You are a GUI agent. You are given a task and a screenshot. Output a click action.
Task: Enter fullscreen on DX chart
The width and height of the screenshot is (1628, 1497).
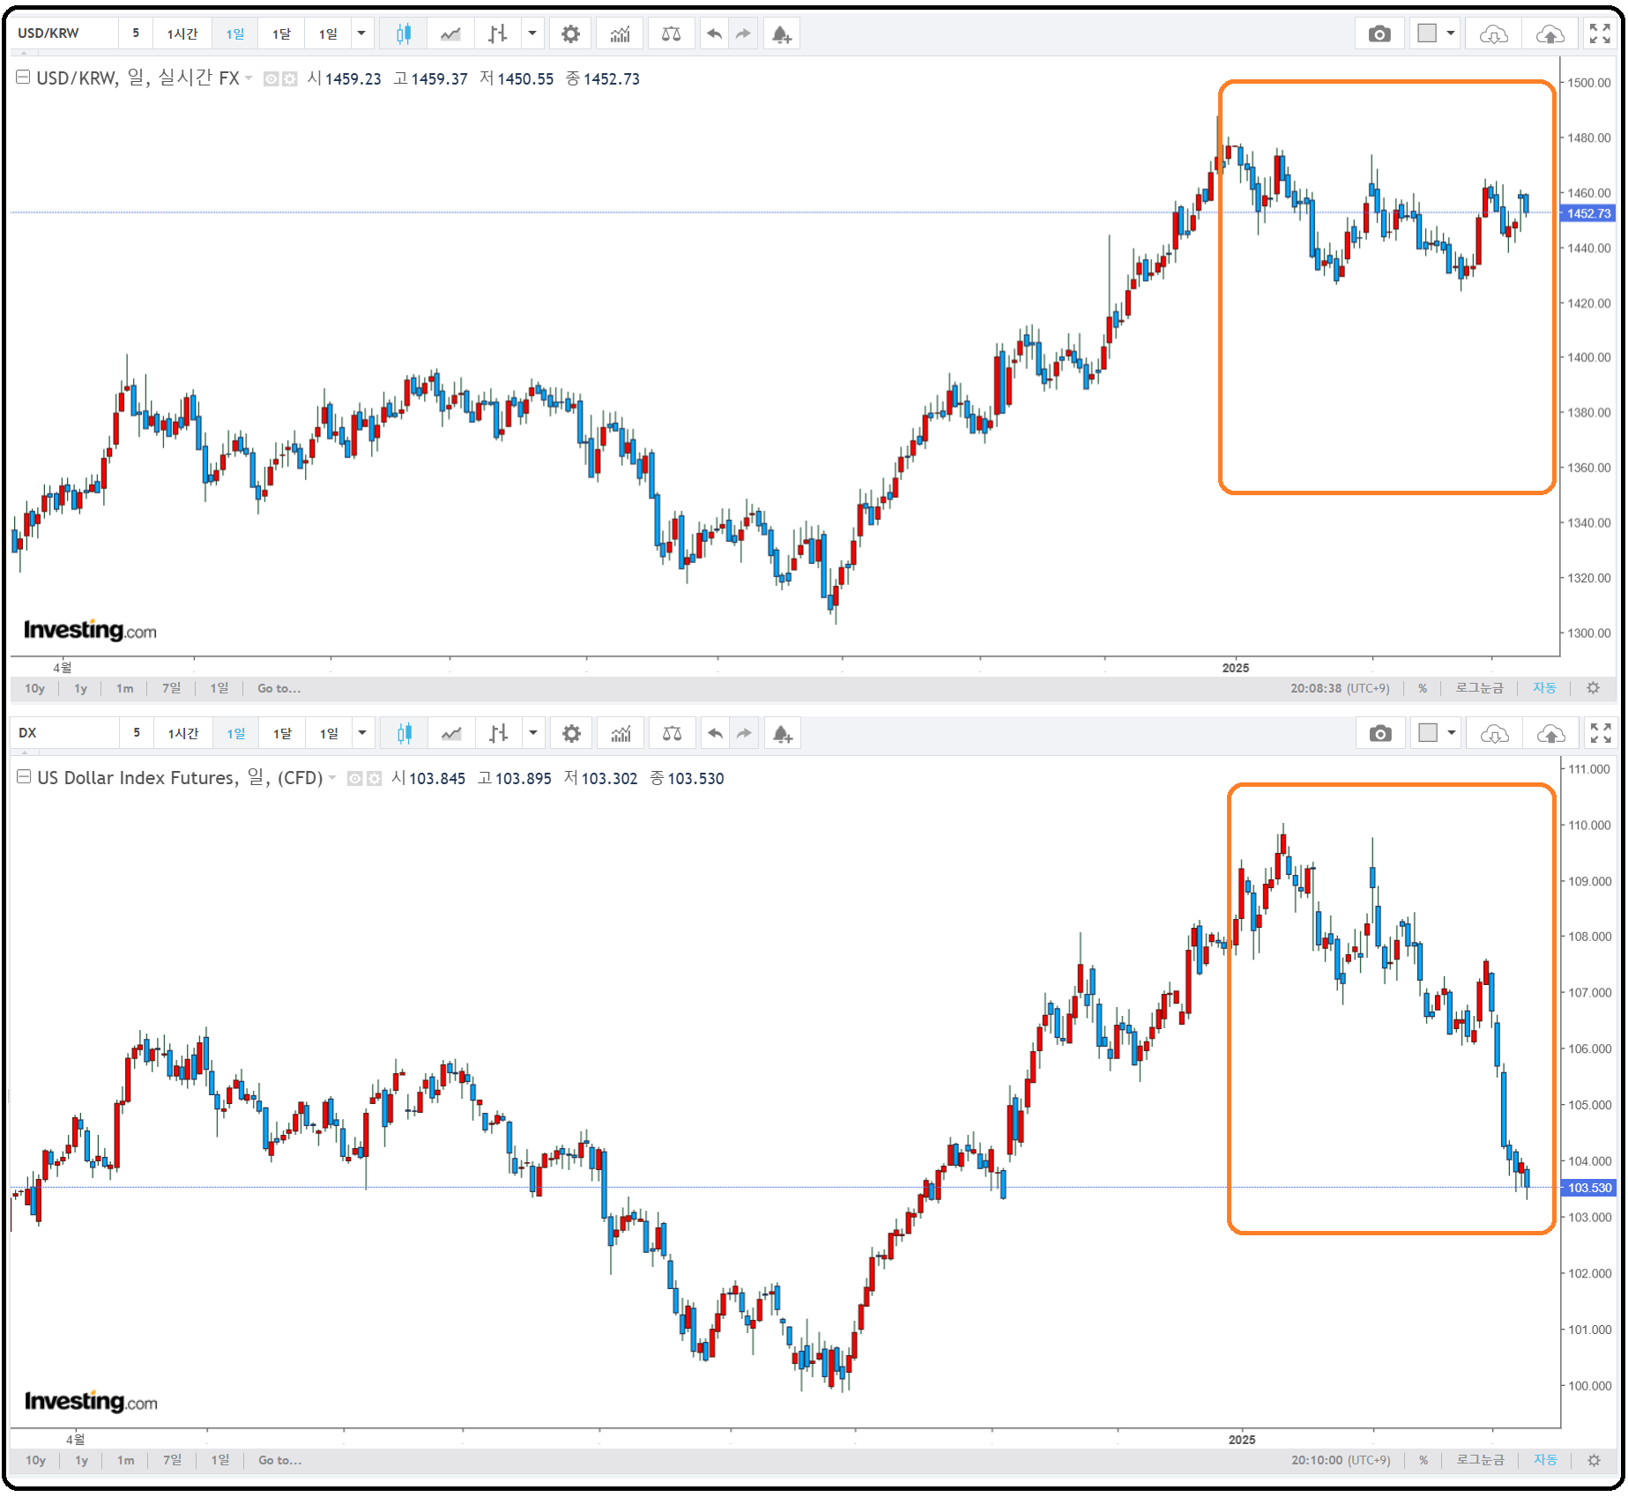[1601, 733]
